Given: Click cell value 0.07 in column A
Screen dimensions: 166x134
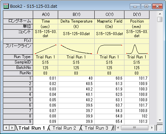Looking at the screenshot, I should pos(46,111).
